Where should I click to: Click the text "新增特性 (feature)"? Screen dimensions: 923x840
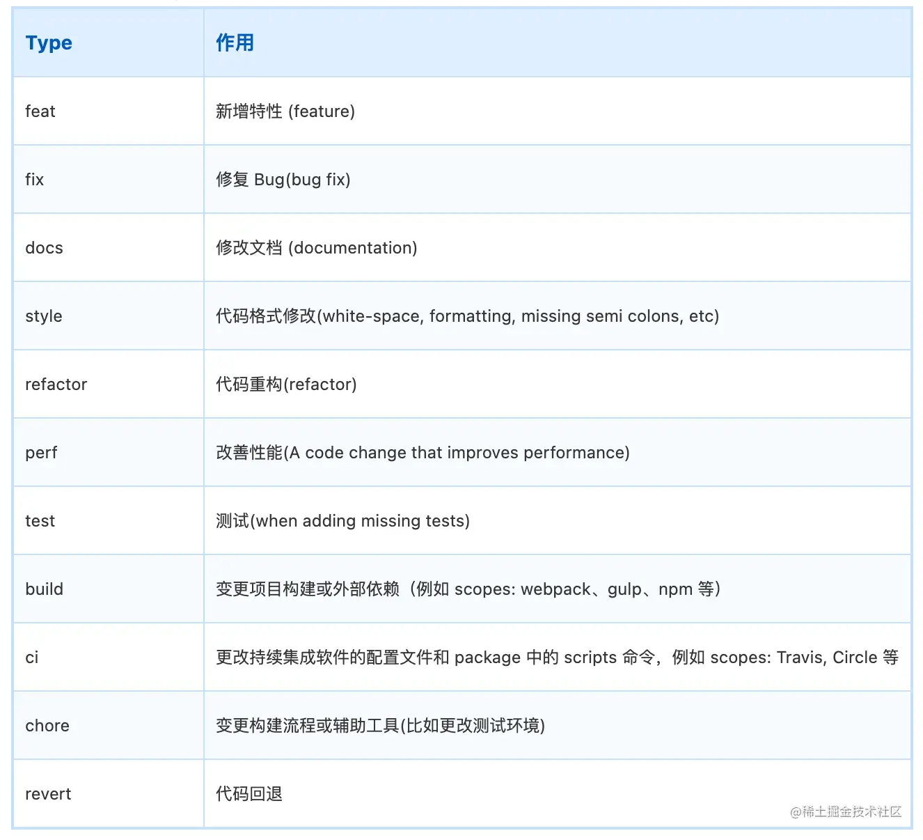[285, 111]
